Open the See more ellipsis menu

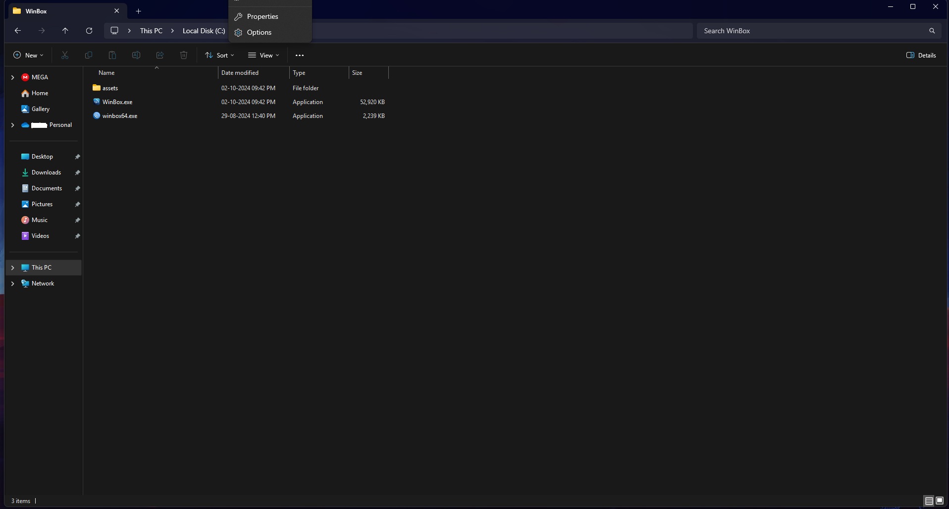300,56
